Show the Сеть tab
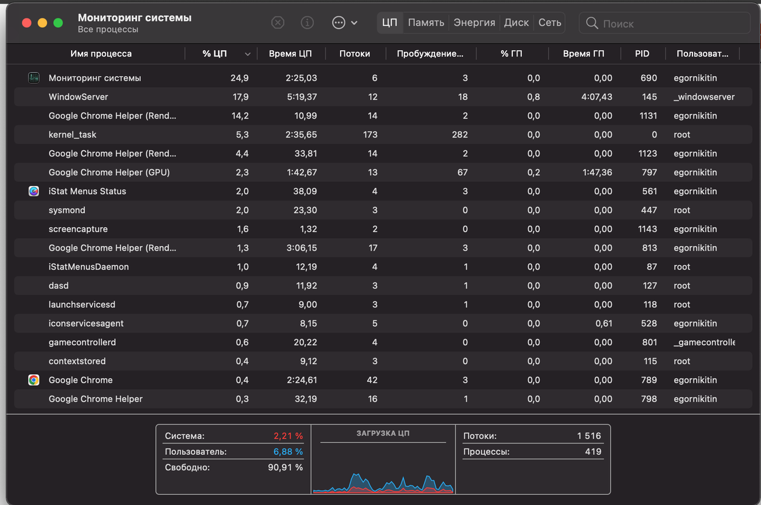 [550, 23]
